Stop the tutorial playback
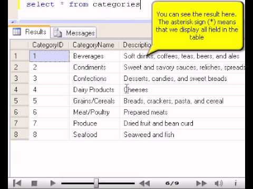The width and height of the screenshot is (253, 189). pos(34,183)
